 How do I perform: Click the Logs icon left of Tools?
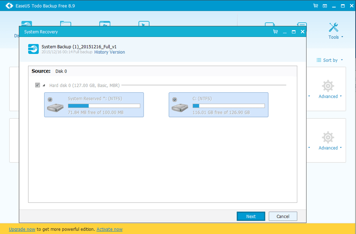point(302,24)
